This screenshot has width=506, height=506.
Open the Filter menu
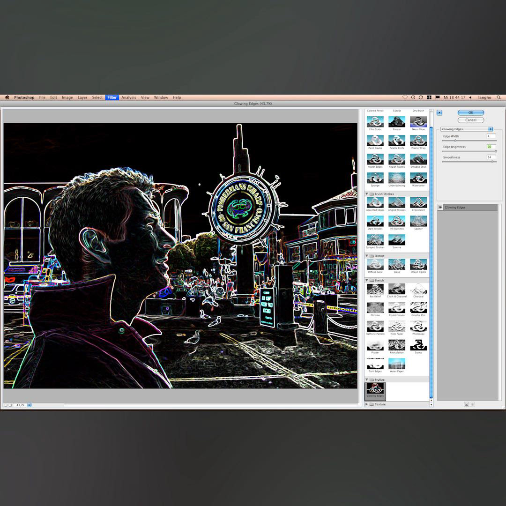[112, 97]
